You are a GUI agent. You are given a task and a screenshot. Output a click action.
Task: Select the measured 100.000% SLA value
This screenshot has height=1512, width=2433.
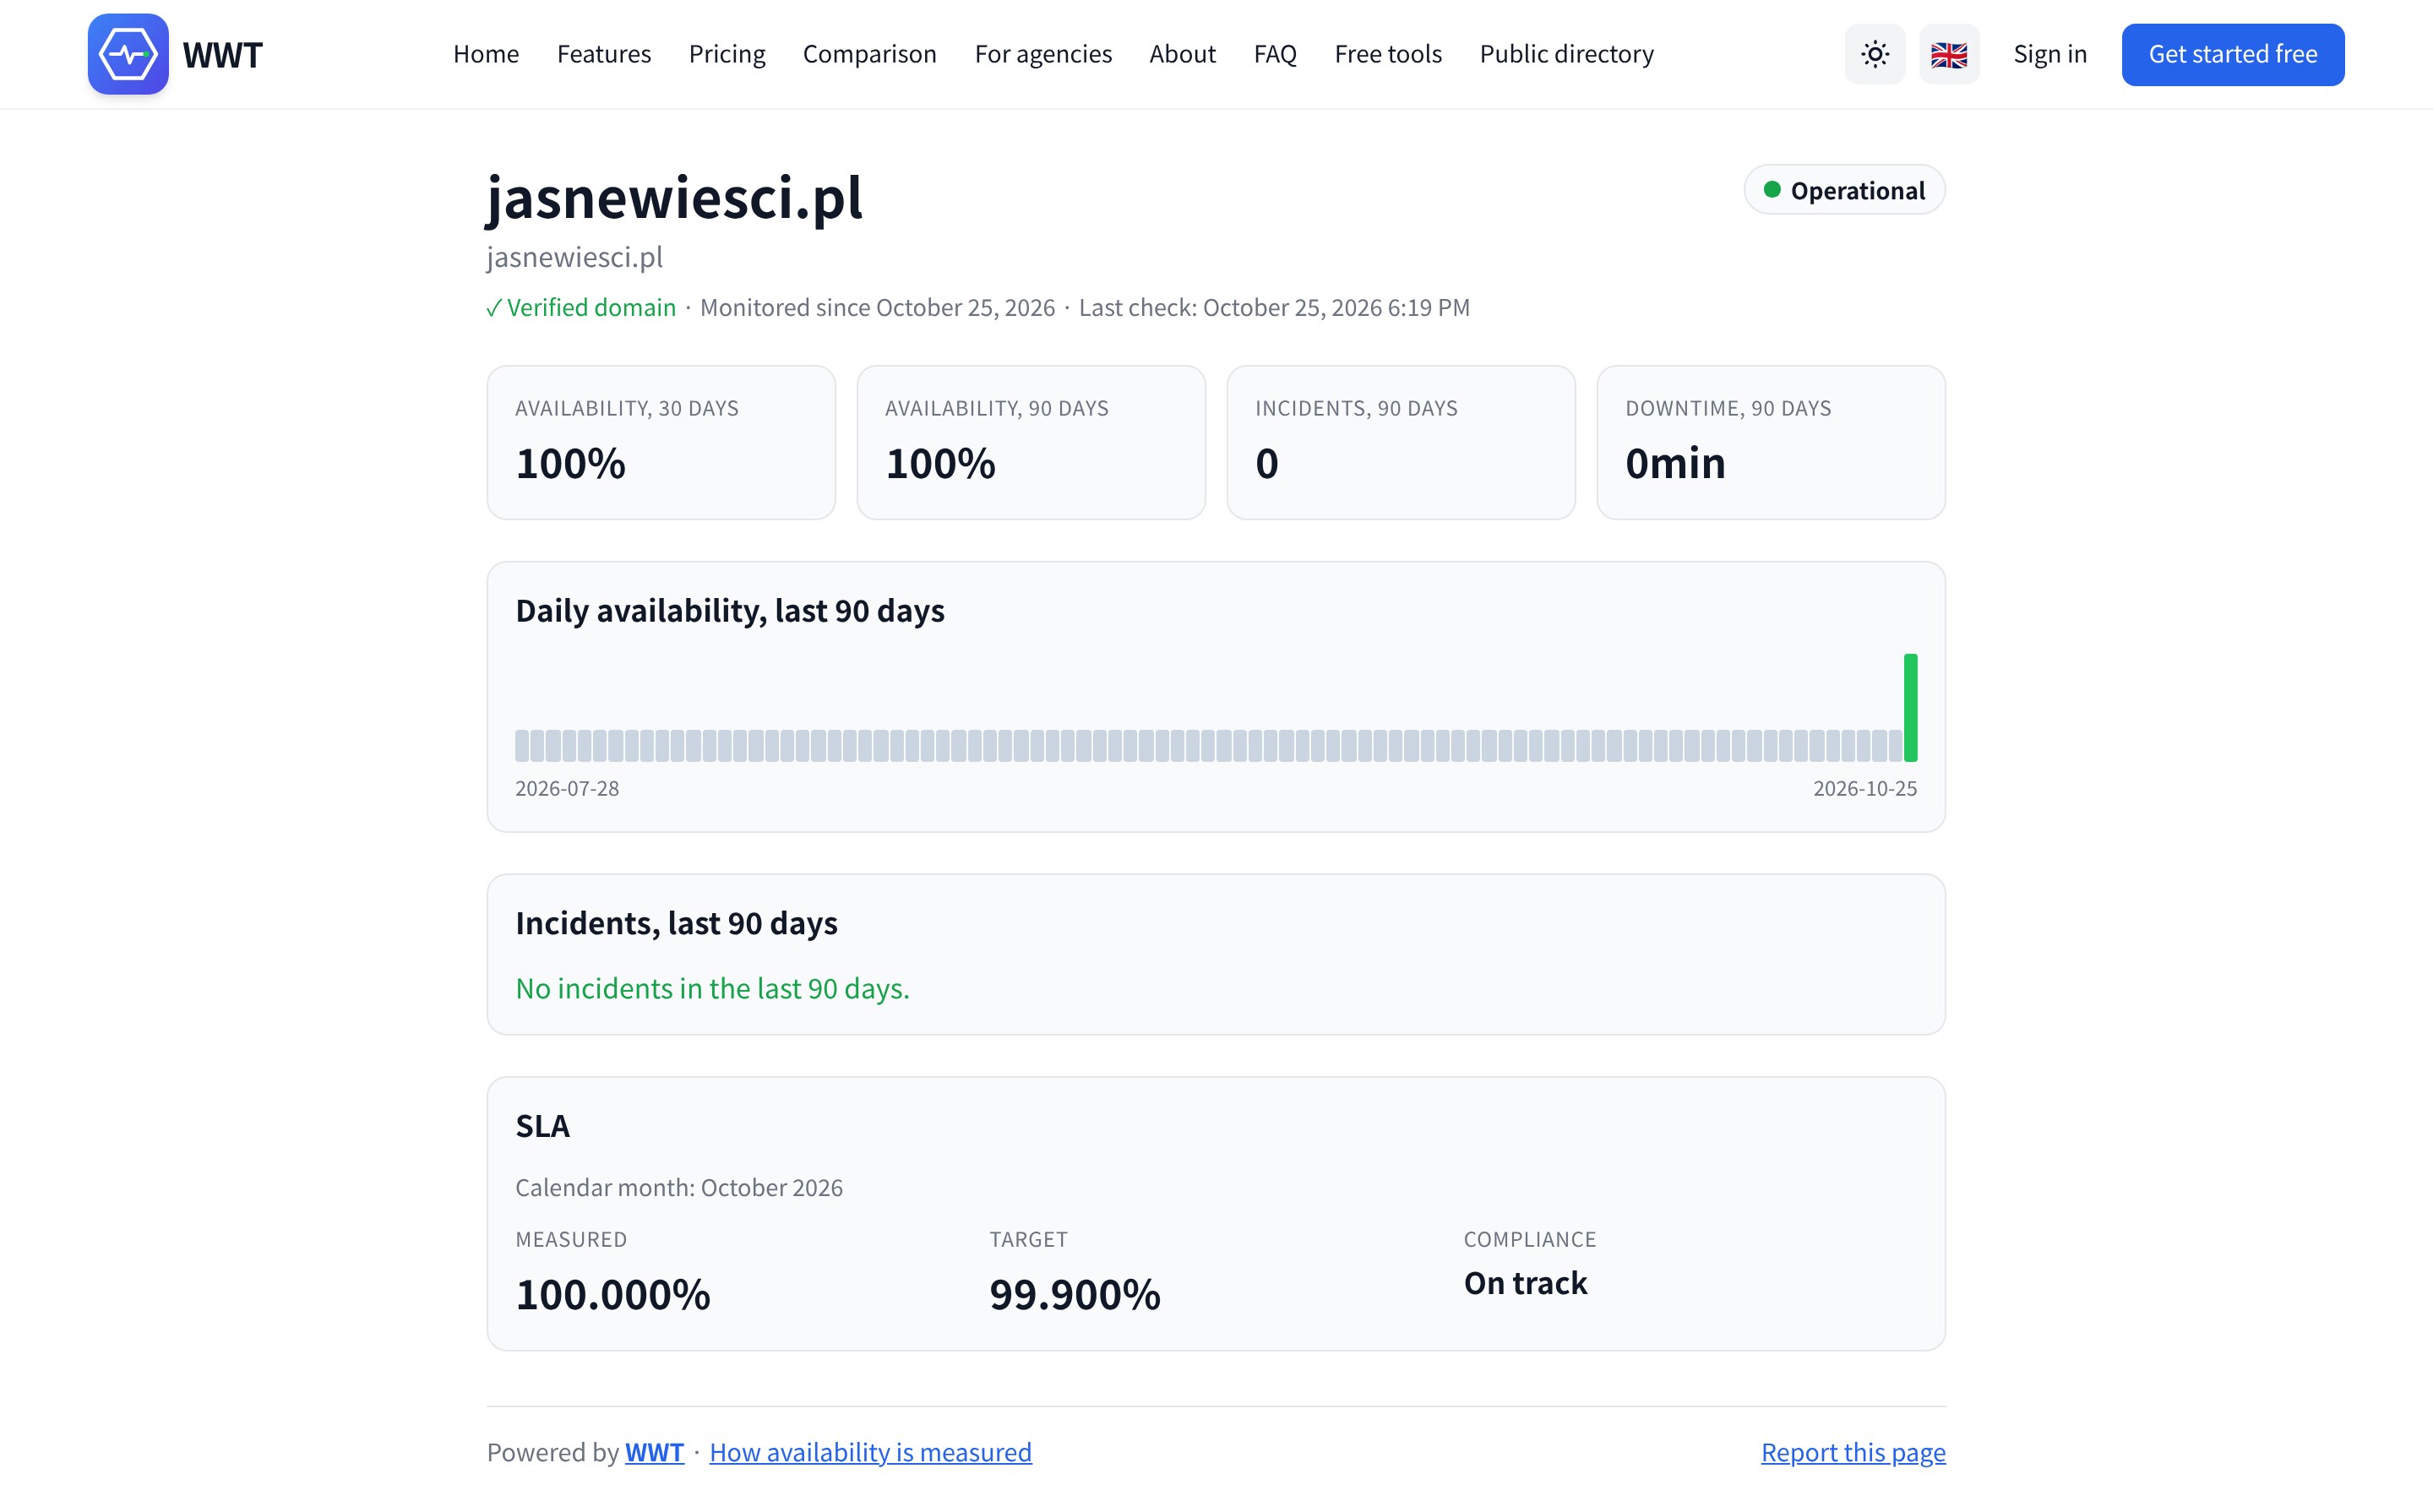point(613,1295)
